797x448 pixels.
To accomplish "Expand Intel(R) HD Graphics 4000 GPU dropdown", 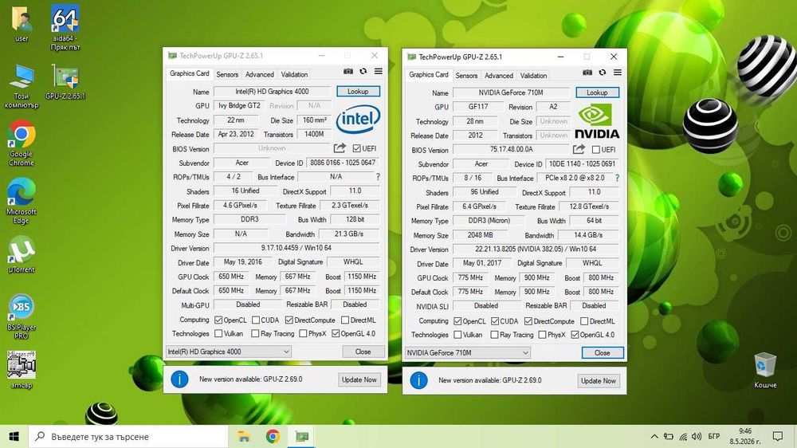I will tap(228, 352).
